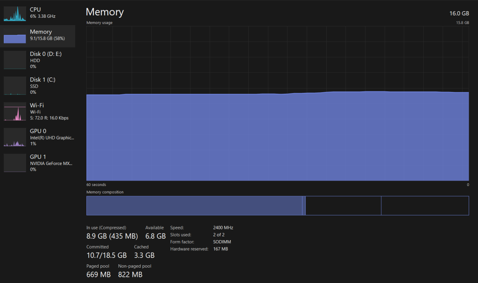Open the Disk 0 (D: E:) graph thumbnail
Screen dimensions: 478x283
coord(14,60)
